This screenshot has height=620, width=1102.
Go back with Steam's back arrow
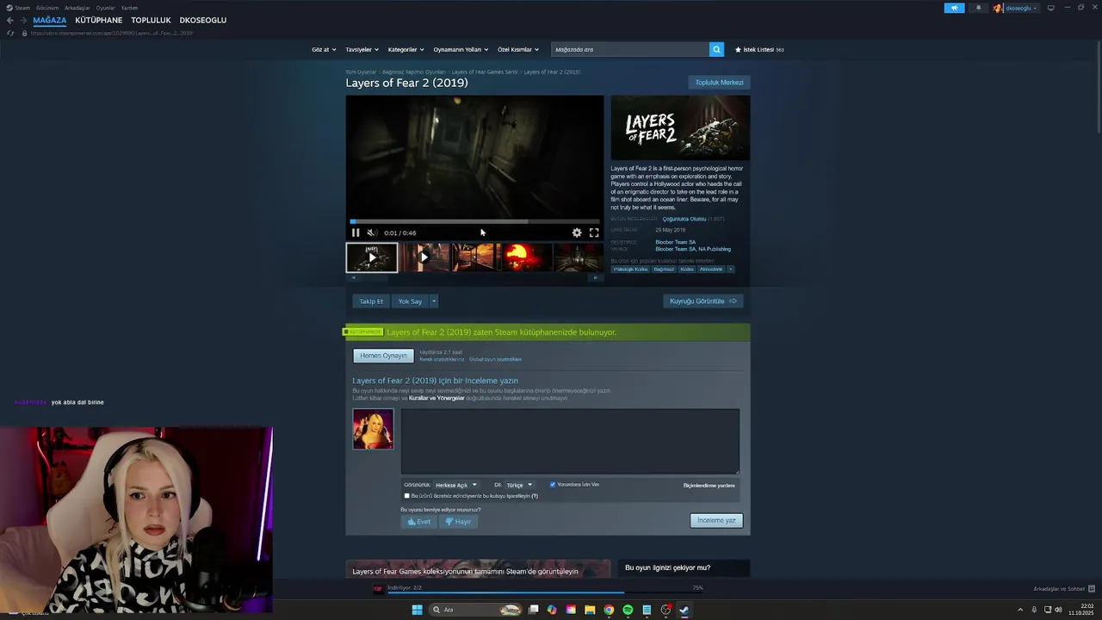tap(10, 20)
